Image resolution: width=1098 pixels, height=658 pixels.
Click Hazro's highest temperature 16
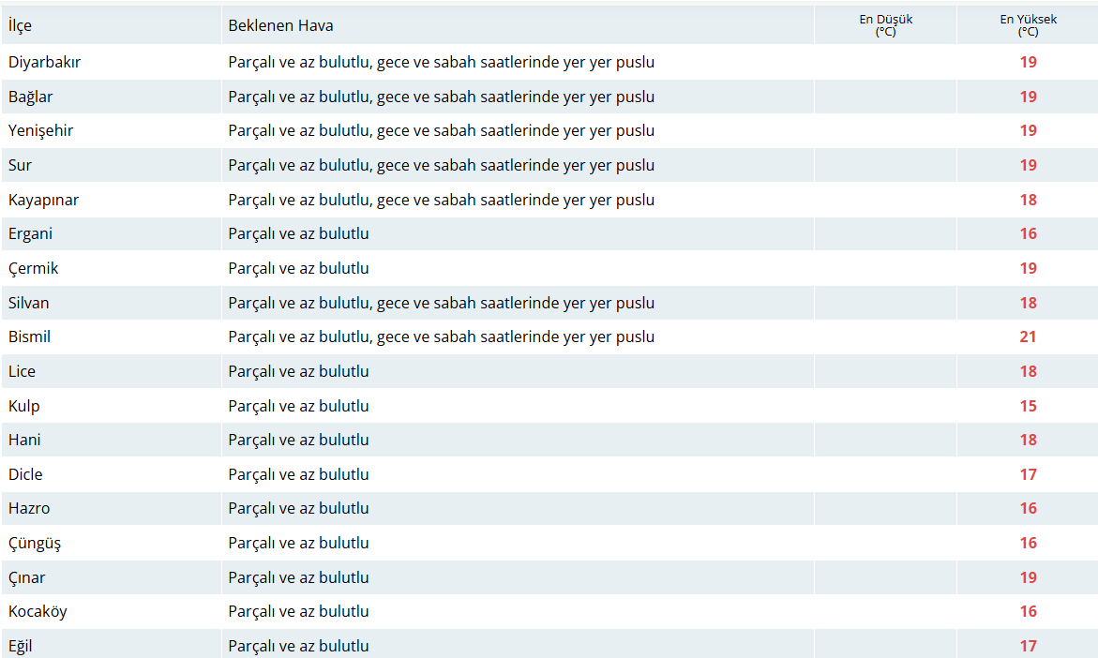tap(1028, 509)
